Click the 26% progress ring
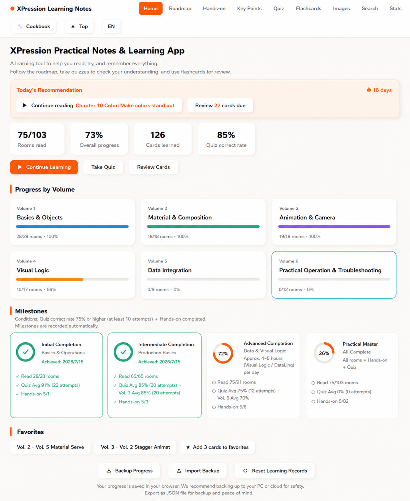 (324, 353)
